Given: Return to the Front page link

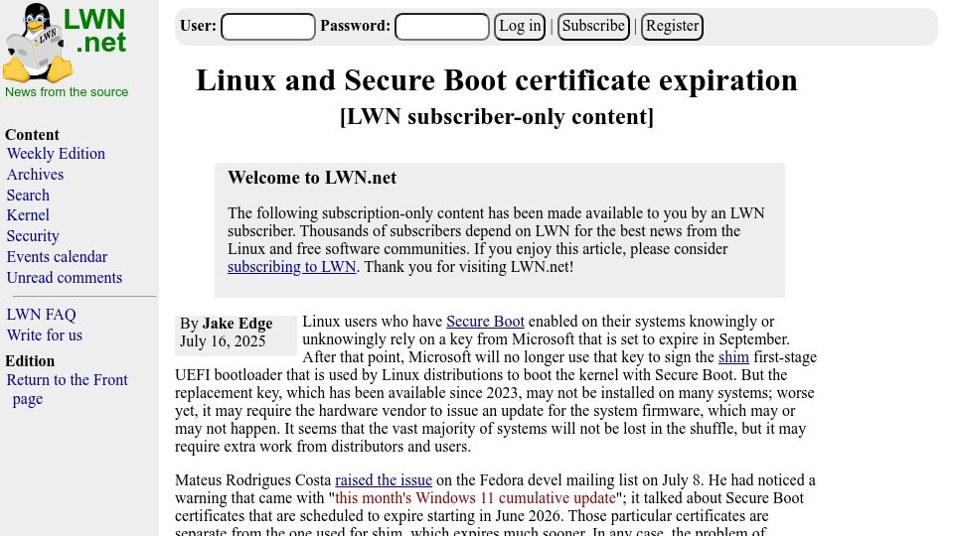Looking at the screenshot, I should pos(67,389).
